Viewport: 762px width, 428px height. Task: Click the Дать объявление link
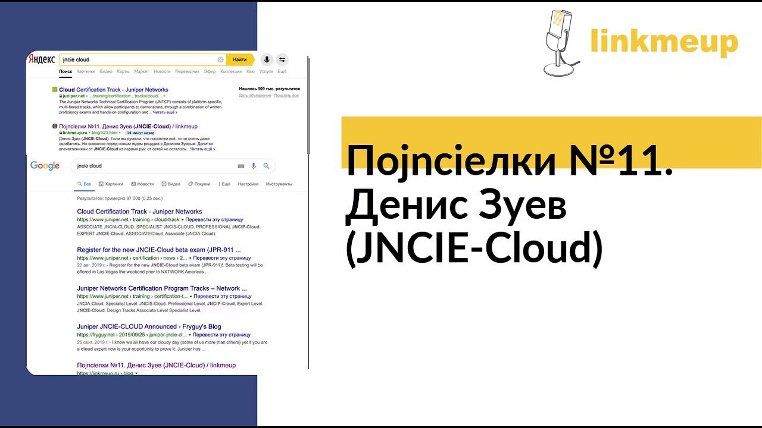pyautogui.click(x=255, y=95)
